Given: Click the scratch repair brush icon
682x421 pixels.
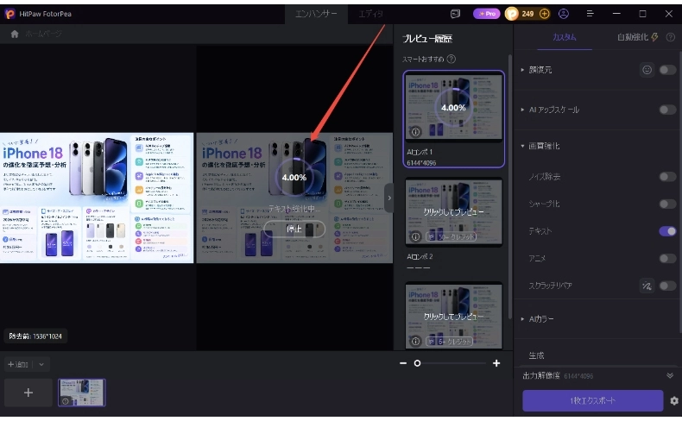Looking at the screenshot, I should pyautogui.click(x=647, y=286).
